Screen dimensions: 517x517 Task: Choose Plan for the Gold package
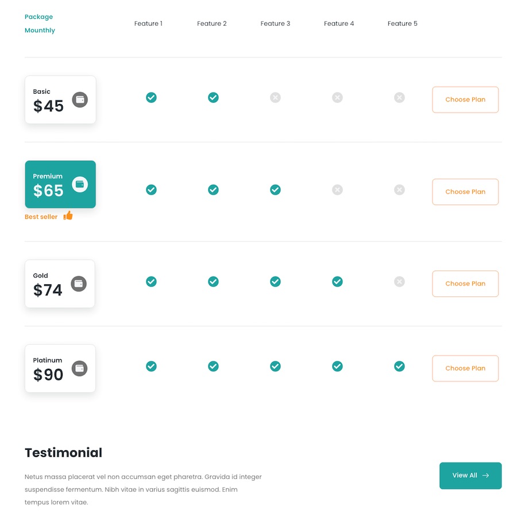point(465,284)
